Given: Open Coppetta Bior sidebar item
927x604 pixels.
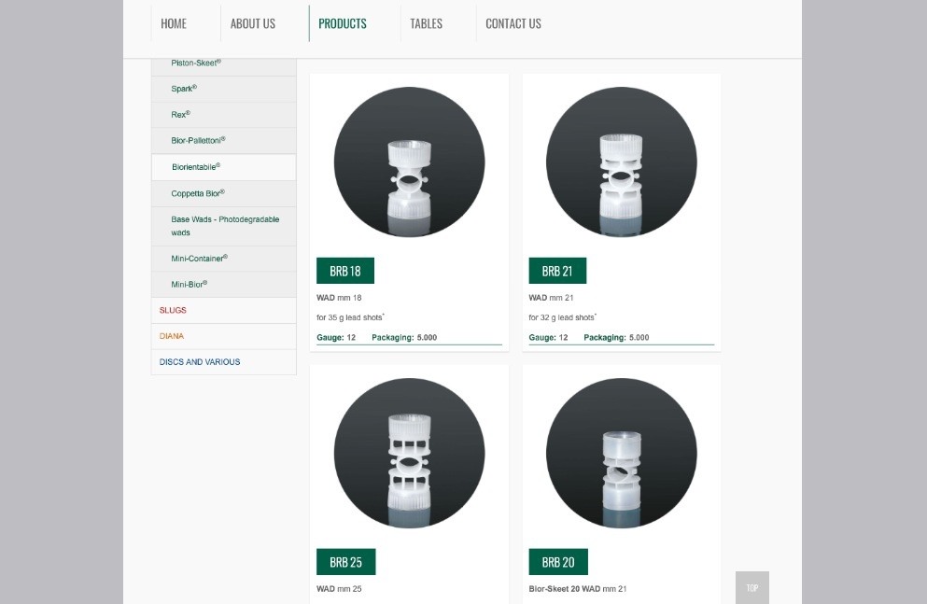Looking at the screenshot, I should coord(198,193).
